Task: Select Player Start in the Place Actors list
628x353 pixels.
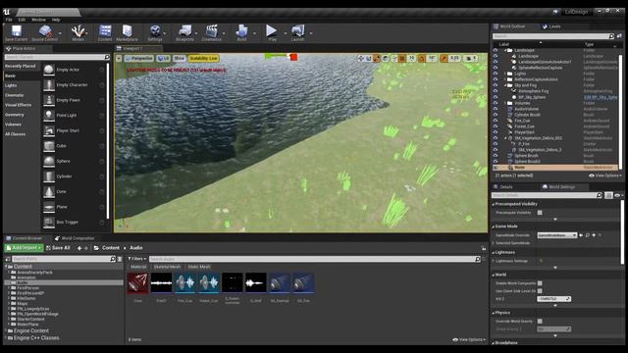Action: pyautogui.click(x=75, y=130)
